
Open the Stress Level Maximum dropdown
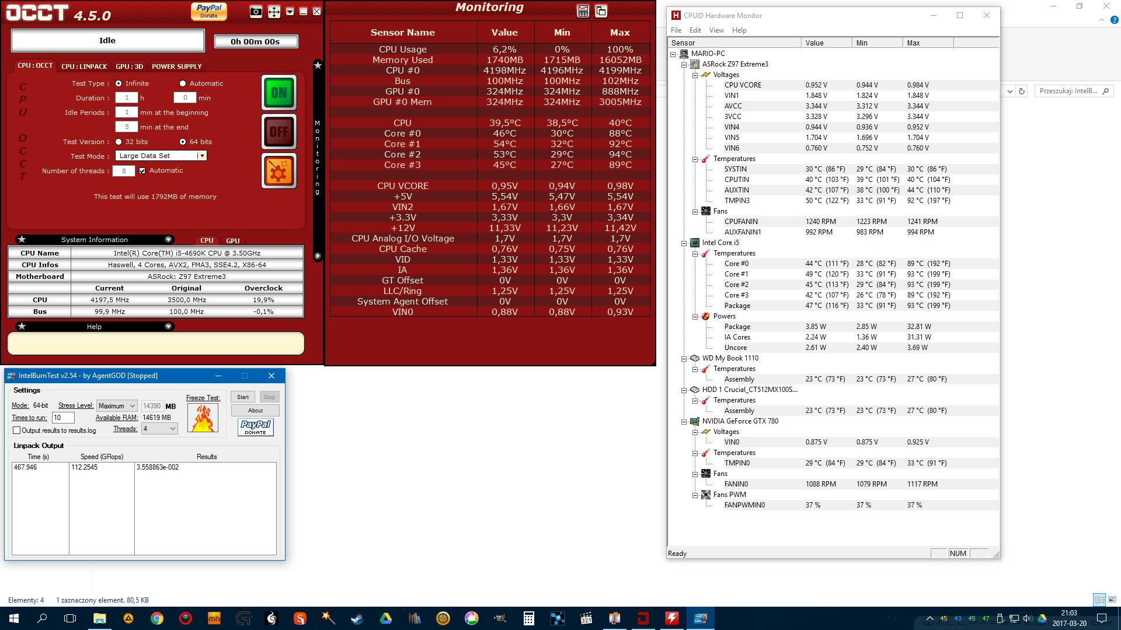117,405
